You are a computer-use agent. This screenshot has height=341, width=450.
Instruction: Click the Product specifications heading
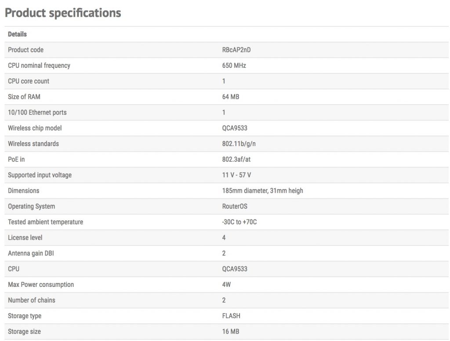tap(63, 13)
